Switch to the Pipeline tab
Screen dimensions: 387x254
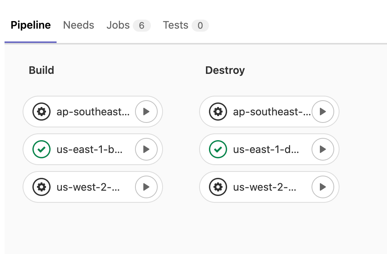[31, 25]
